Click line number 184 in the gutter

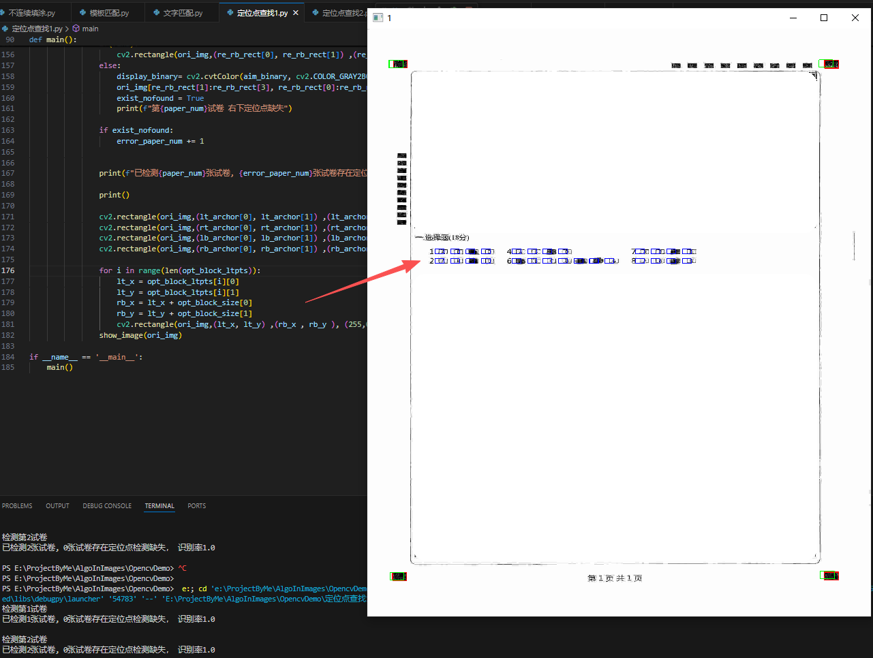(8, 357)
